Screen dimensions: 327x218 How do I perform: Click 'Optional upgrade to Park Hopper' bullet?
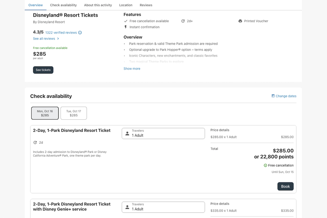point(170,50)
